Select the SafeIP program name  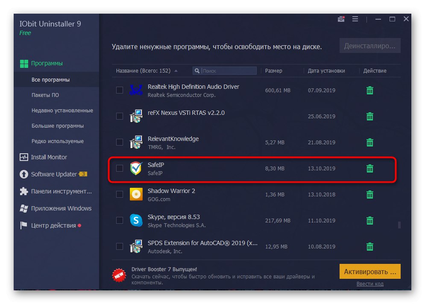tap(156, 165)
